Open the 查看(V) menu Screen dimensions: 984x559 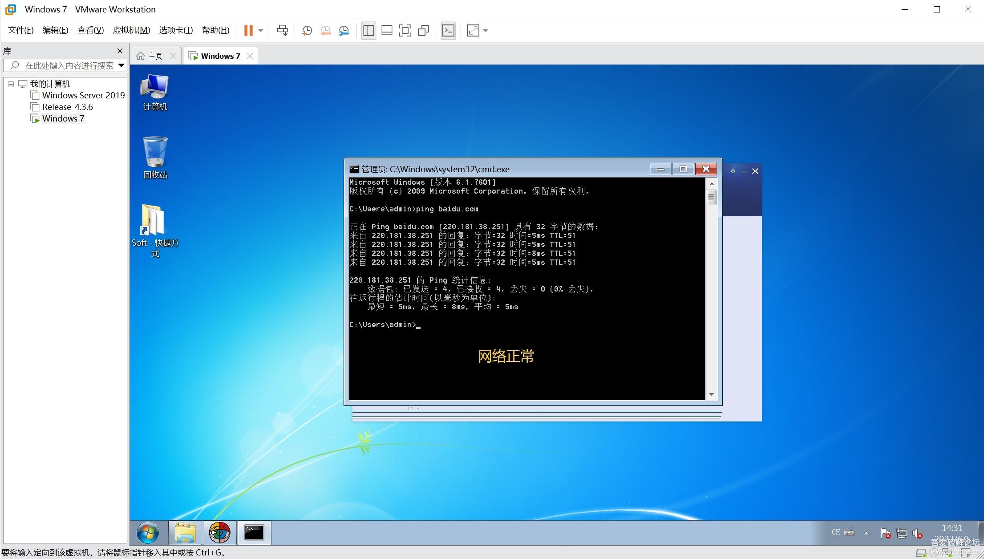(x=90, y=30)
